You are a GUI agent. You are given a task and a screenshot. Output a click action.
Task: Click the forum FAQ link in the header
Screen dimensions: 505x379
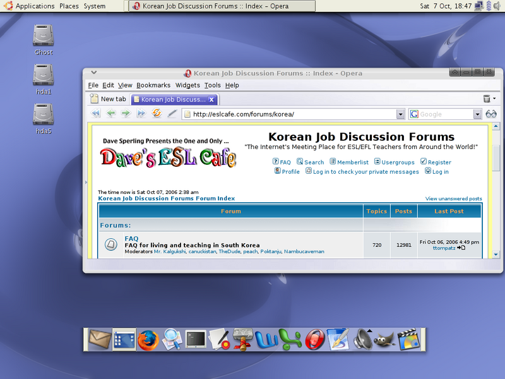(282, 162)
